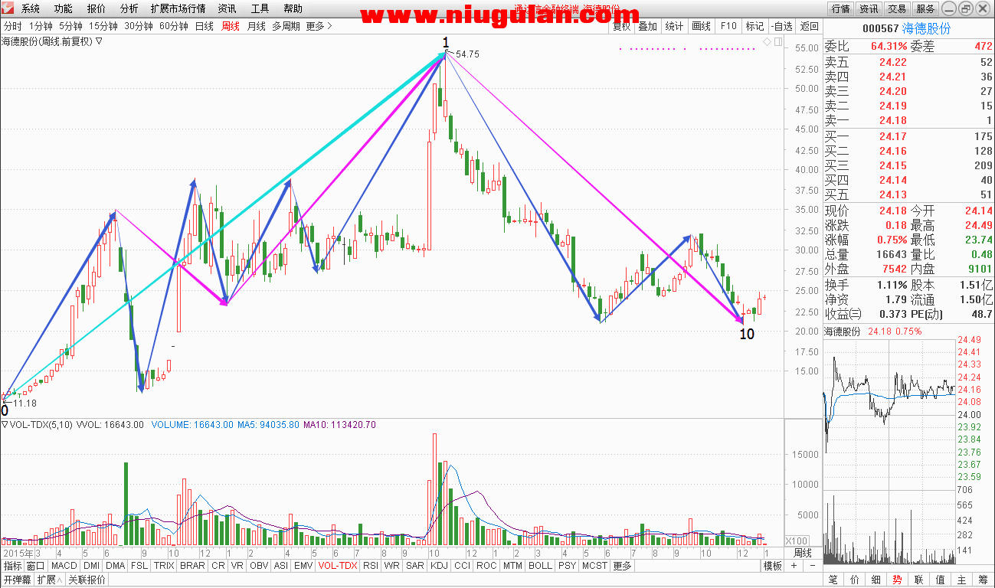995x588 pixels.
Task: Open the 多周期 multi-period view
Action: pyautogui.click(x=286, y=26)
